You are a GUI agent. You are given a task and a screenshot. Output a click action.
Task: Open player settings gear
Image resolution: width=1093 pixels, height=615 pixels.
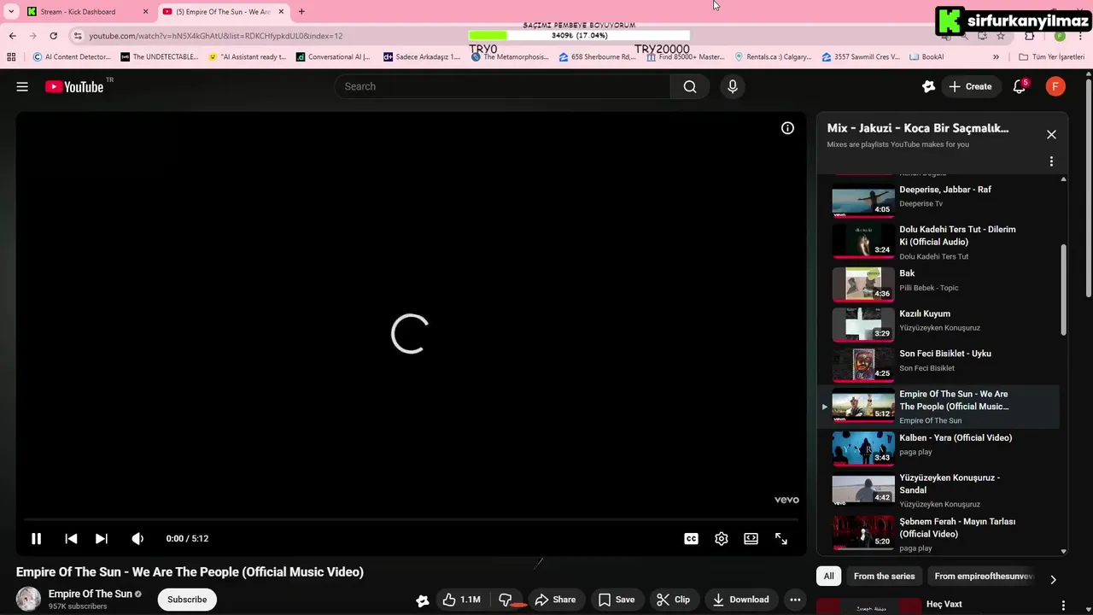(x=722, y=538)
